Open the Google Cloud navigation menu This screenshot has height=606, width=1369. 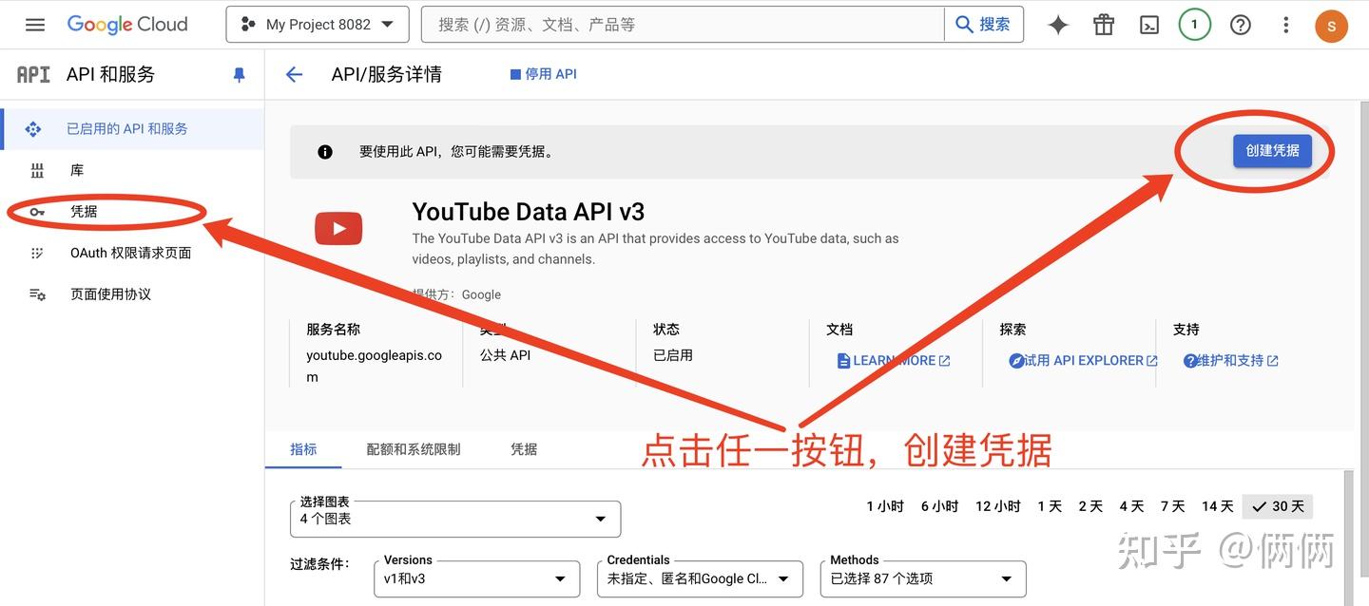coord(35,24)
